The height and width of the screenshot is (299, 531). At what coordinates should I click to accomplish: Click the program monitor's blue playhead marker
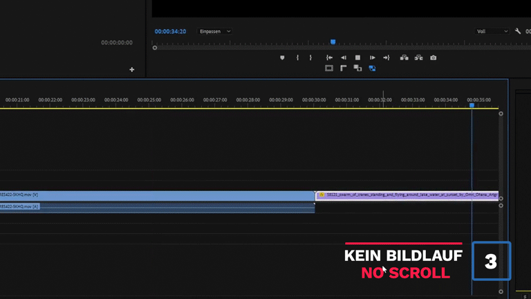(x=333, y=42)
